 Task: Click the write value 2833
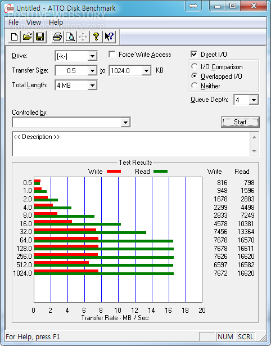220,215
